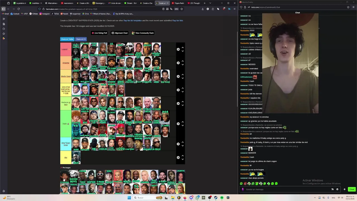Open the Reddit bookmark
The height and width of the screenshot is (201, 357).
(x=64, y=14)
